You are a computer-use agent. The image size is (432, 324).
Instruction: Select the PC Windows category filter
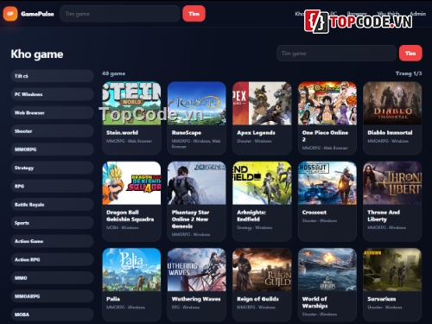coord(52,94)
